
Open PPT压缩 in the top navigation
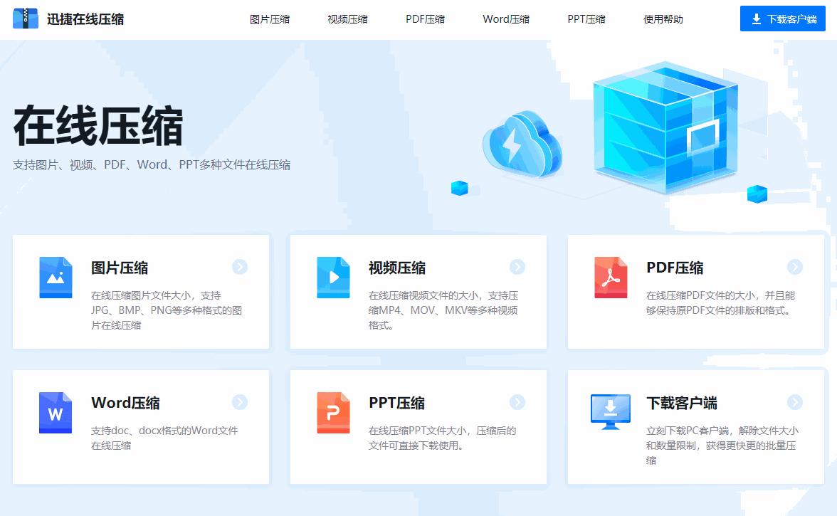[x=586, y=19]
